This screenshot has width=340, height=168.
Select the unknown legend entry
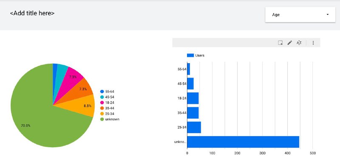point(110,119)
